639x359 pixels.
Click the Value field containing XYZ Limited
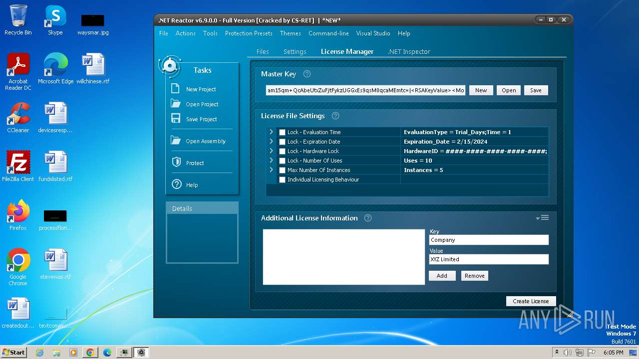tap(489, 259)
